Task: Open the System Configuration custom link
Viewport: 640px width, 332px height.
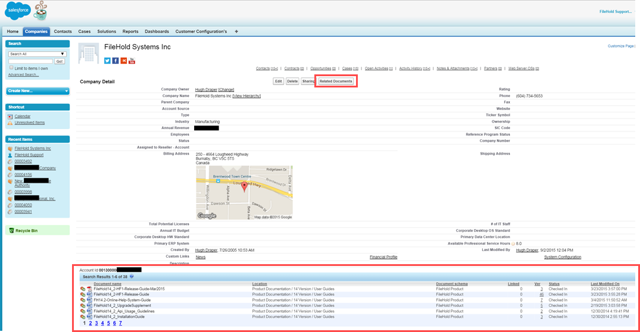Action: click(x=563, y=257)
